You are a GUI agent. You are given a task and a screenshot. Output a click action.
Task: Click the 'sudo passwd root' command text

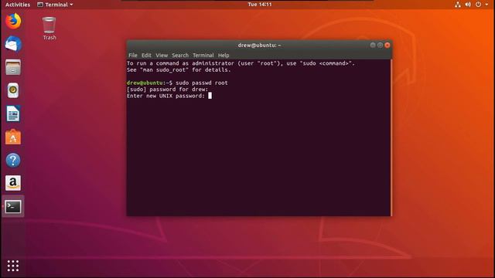[x=202, y=83]
